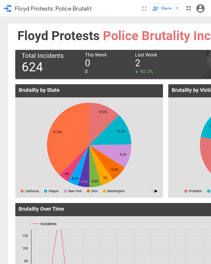Enter fullscreen presentation mode
Image resolution: width=211 pixels, height=264 pixels.
point(144,8)
